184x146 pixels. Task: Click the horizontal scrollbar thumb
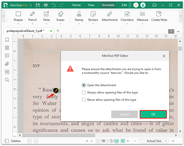(x=59, y=135)
